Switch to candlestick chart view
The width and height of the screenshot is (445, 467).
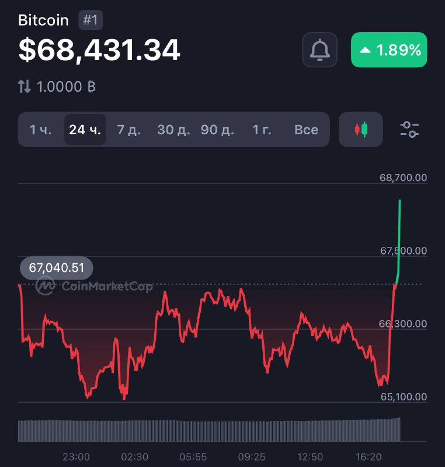pyautogui.click(x=361, y=130)
